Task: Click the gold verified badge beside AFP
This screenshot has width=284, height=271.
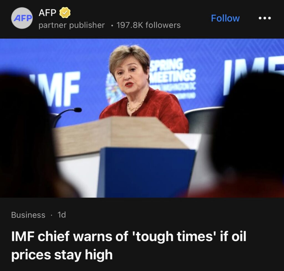Action: 65,13
